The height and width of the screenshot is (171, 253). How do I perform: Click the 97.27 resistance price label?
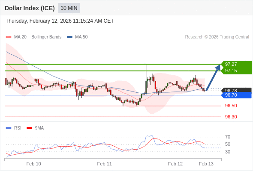(x=231, y=64)
